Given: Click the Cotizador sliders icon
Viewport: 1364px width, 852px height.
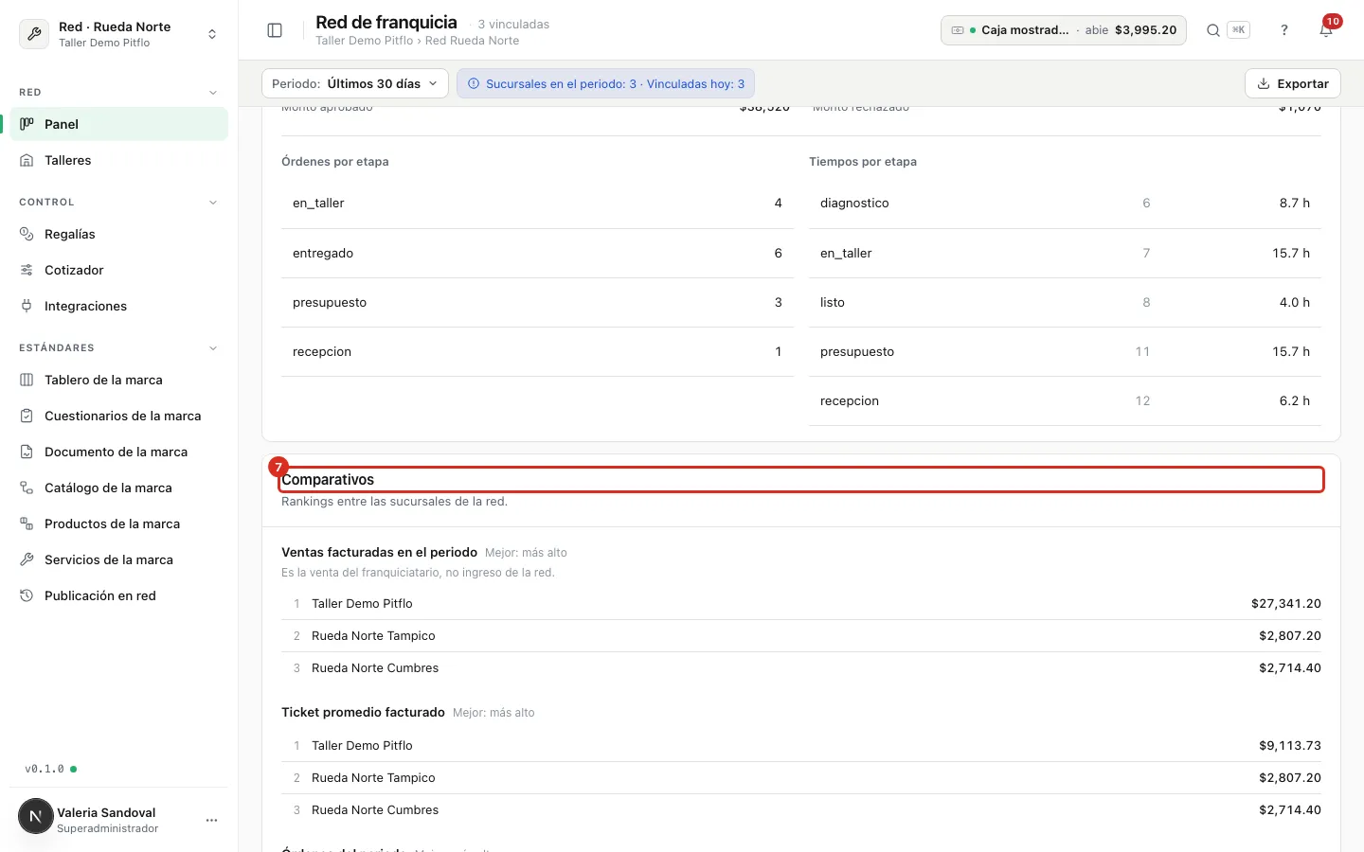Looking at the screenshot, I should coord(27,270).
